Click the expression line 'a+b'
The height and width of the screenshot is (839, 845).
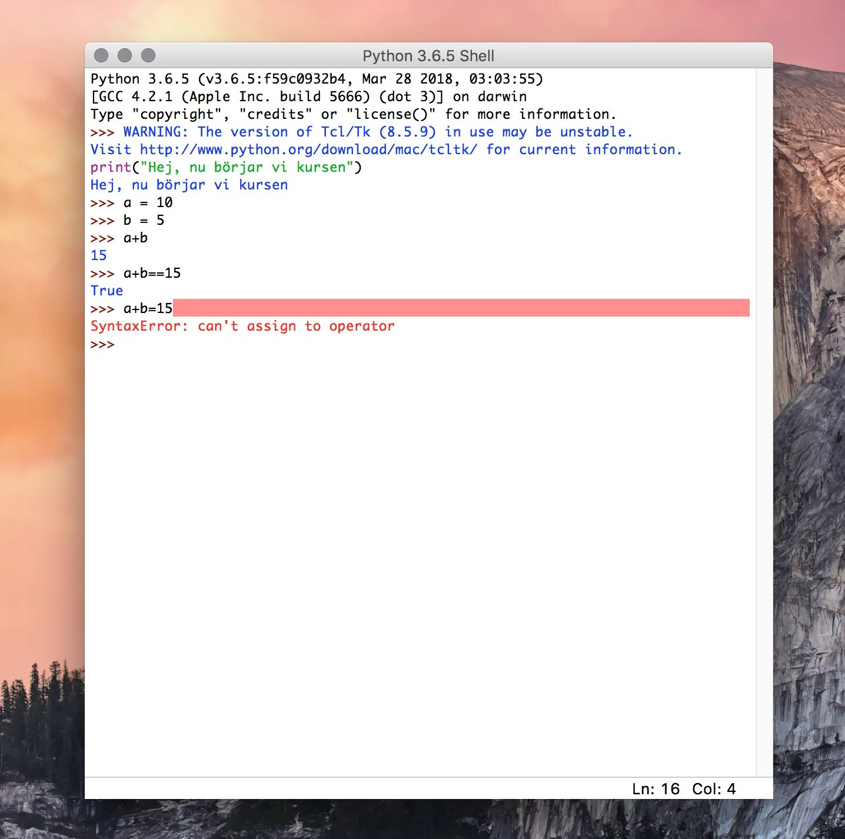coord(135,238)
